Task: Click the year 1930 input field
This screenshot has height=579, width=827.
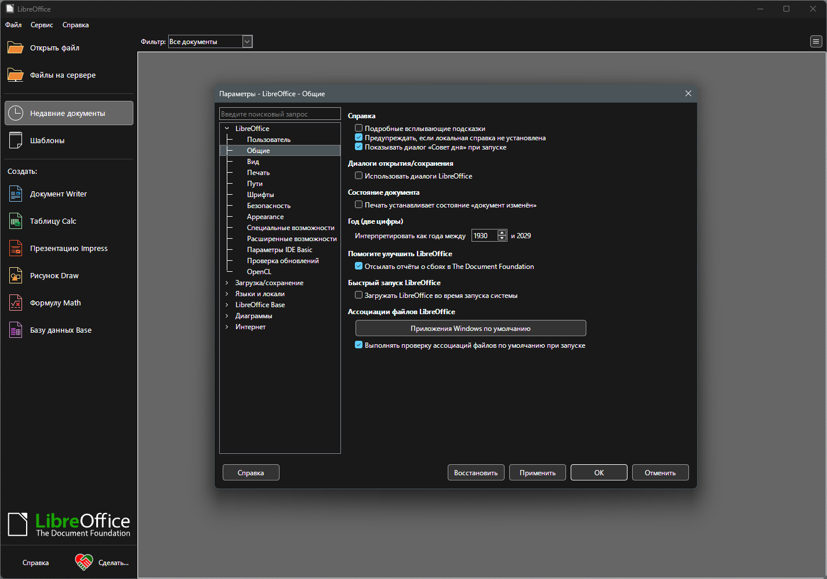Action: point(485,235)
